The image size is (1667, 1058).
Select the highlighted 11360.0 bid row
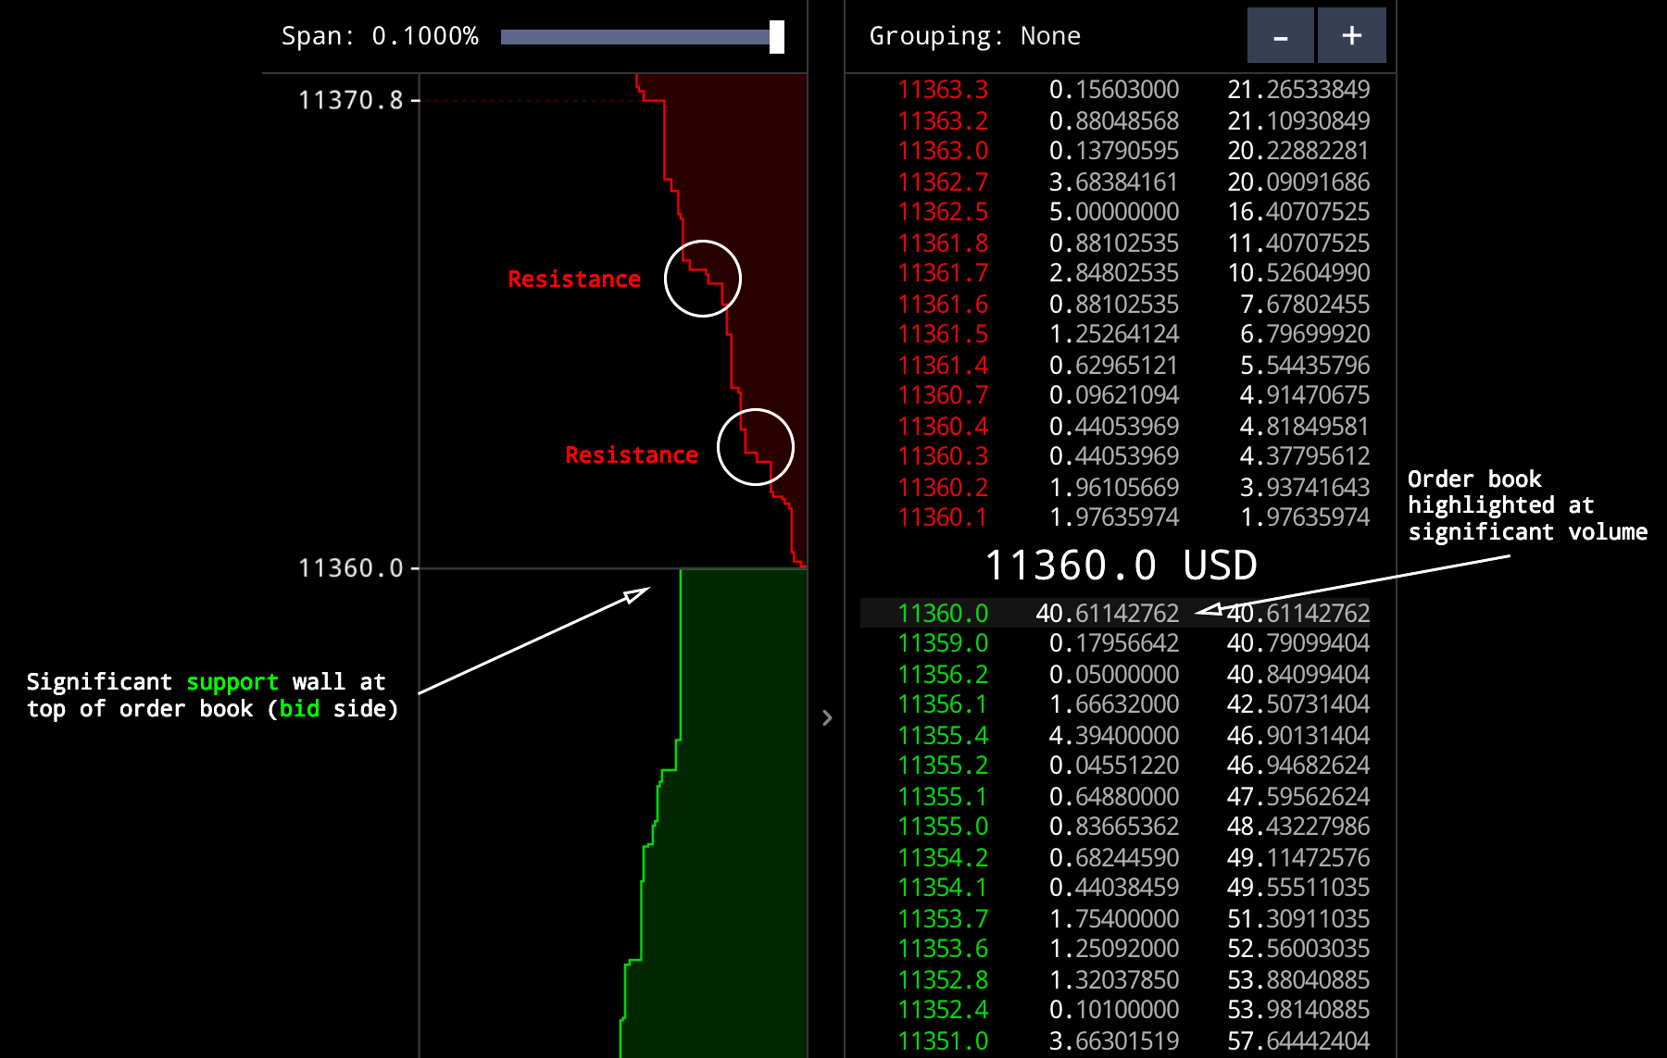click(1116, 613)
